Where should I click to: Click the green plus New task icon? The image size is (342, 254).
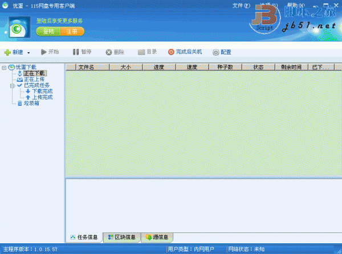click(7, 52)
